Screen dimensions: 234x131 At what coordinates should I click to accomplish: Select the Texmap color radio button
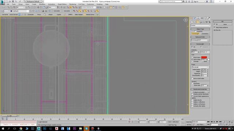click(x=192, y=61)
